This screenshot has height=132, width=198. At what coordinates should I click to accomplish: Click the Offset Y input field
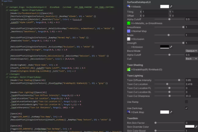pyautogui.click(x=185, y=16)
